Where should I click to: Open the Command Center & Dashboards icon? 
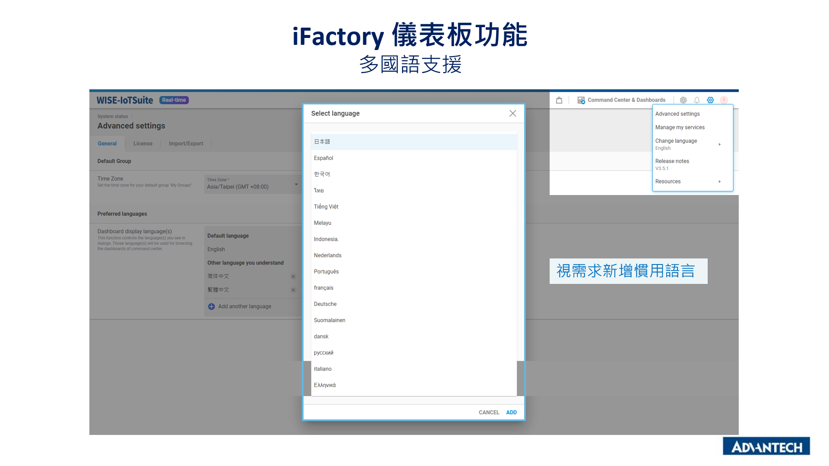(x=581, y=100)
